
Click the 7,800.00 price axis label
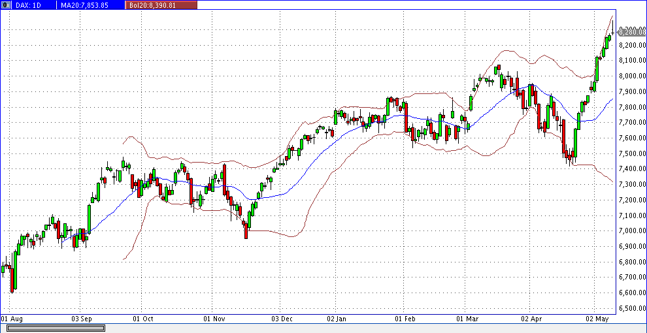(633, 106)
